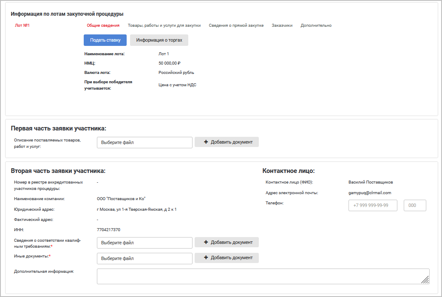Open the Сведения о прямой закупке tab
Screen dimensions: 442x297
coord(236,25)
